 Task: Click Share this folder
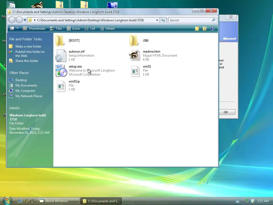[x=27, y=61]
